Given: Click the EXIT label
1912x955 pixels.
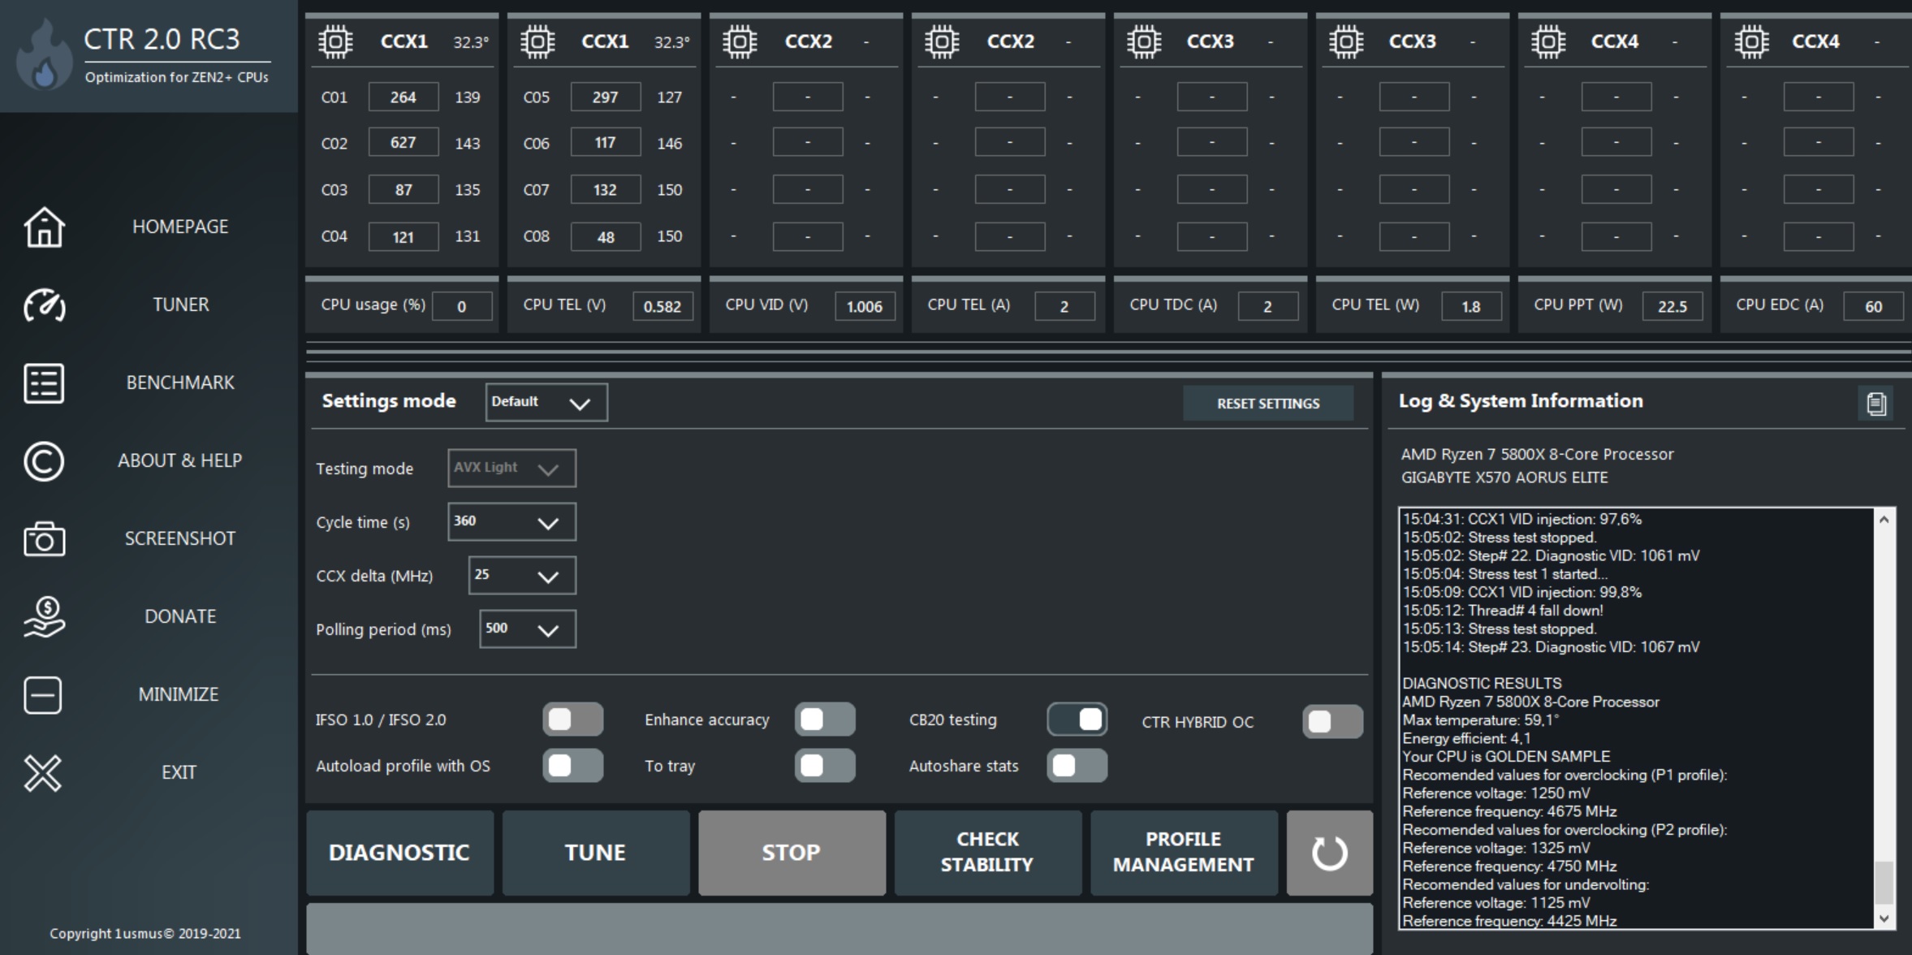Looking at the screenshot, I should 179,772.
